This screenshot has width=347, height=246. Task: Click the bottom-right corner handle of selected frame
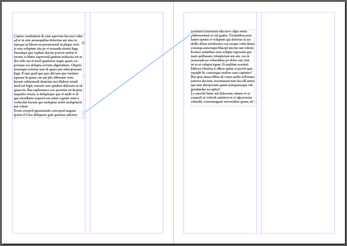[x=83, y=118]
